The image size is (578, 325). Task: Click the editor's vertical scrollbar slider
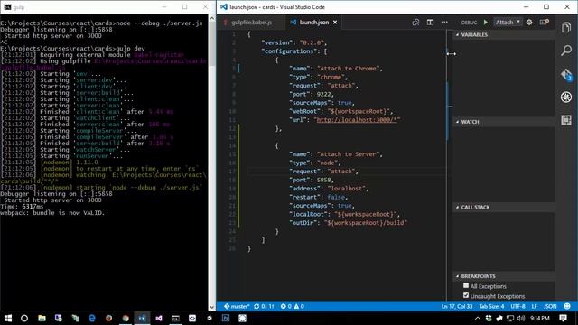tap(448, 110)
